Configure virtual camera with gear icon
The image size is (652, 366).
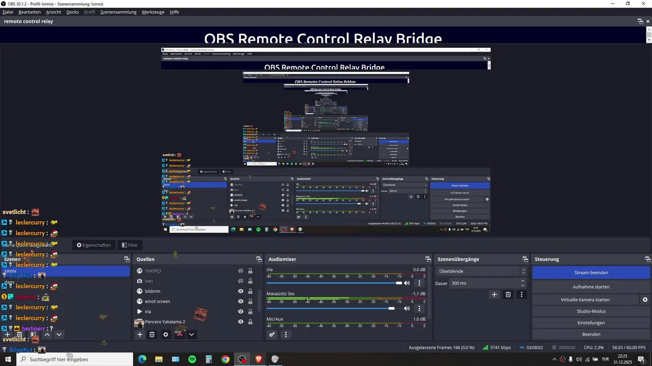(645, 300)
